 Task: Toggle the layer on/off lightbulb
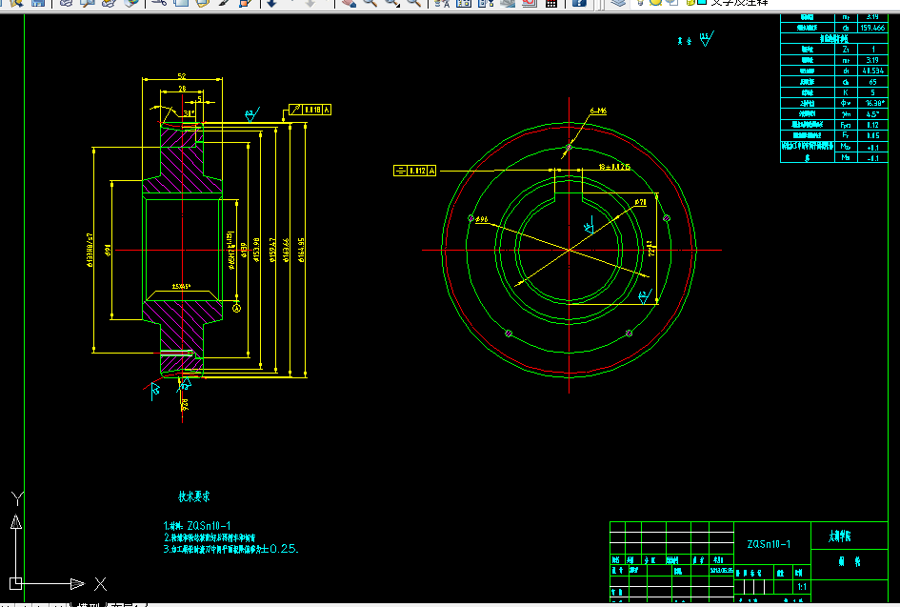[641, 2]
